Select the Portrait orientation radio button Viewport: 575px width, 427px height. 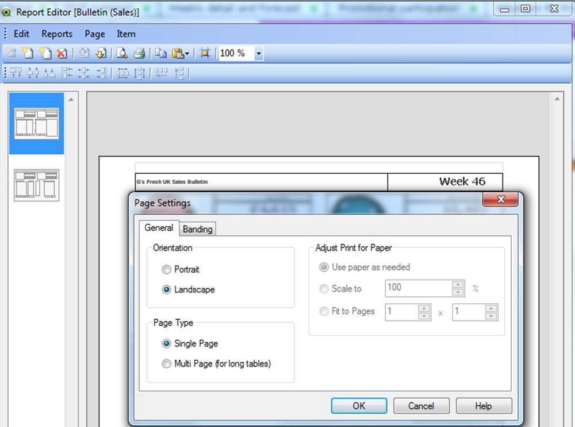(x=166, y=269)
